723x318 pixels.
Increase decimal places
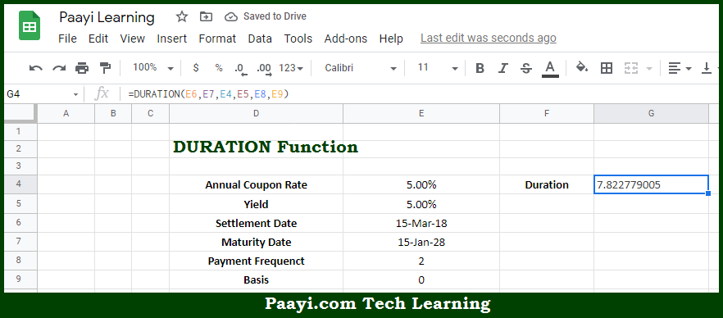point(264,69)
